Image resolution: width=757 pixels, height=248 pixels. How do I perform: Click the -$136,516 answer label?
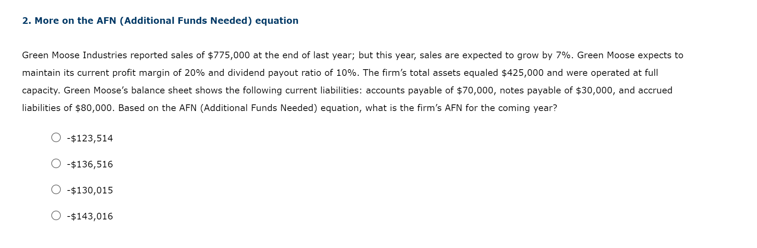[x=89, y=164]
